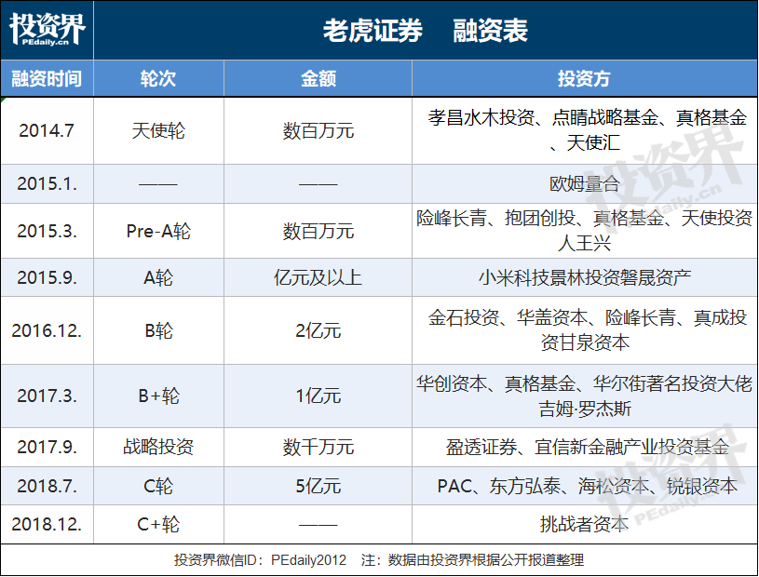Click the B+轮 round cell
This screenshot has height=577, width=759.
158,396
